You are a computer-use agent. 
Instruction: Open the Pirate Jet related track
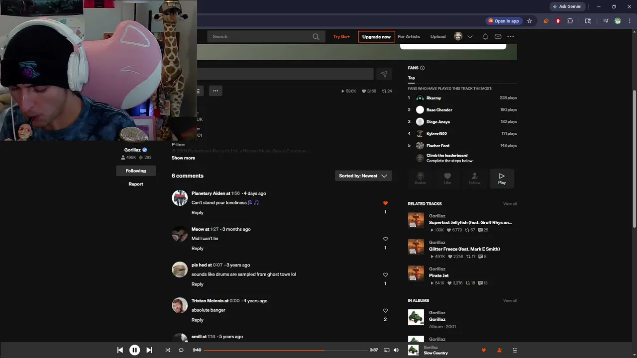438,275
